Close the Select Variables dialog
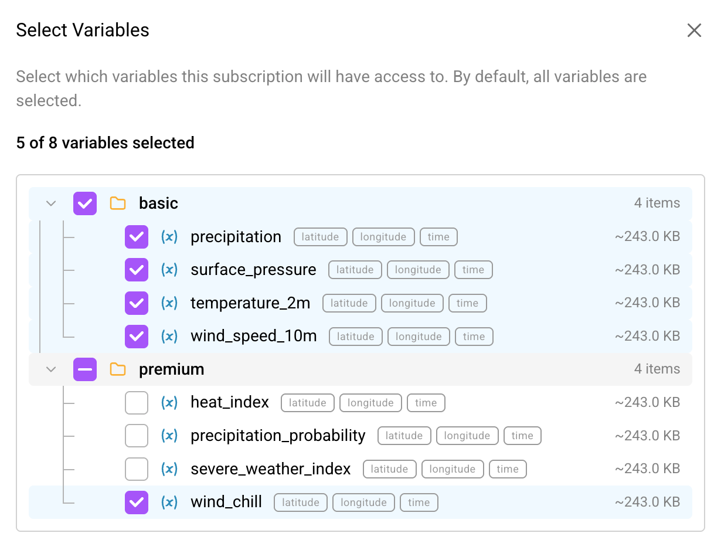 [x=694, y=30]
